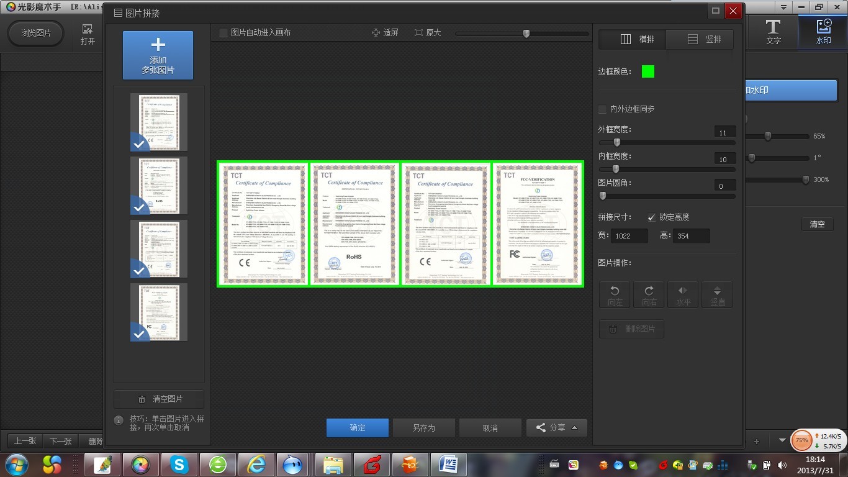Click 清空图片 trash button
This screenshot has height=477, width=848.
(x=159, y=399)
